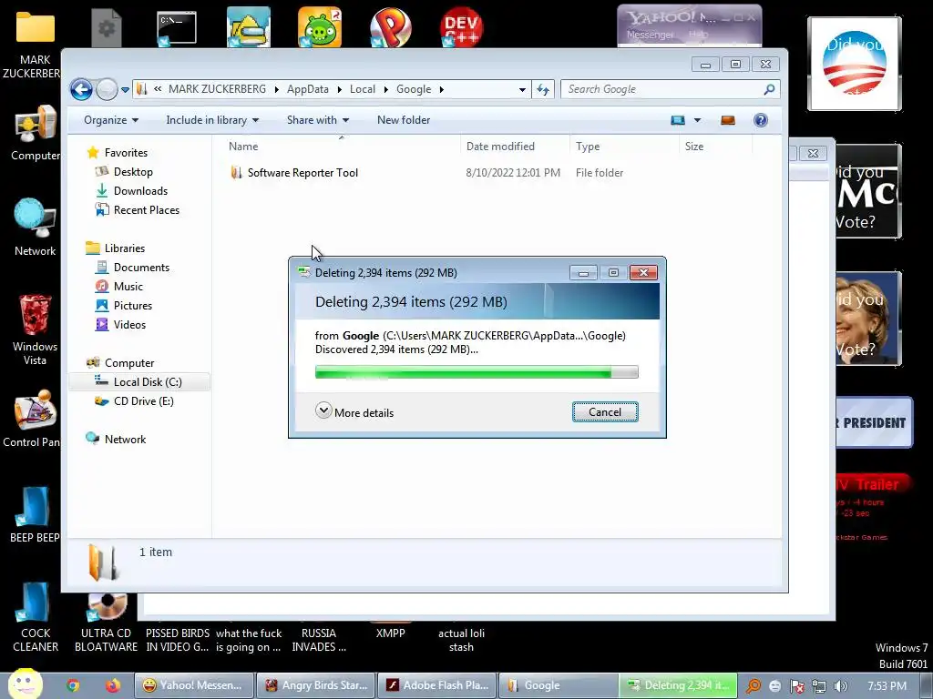Viewport: 933px width, 699px height.
Task: Open the Computer desktop icon
Action: 35,133
